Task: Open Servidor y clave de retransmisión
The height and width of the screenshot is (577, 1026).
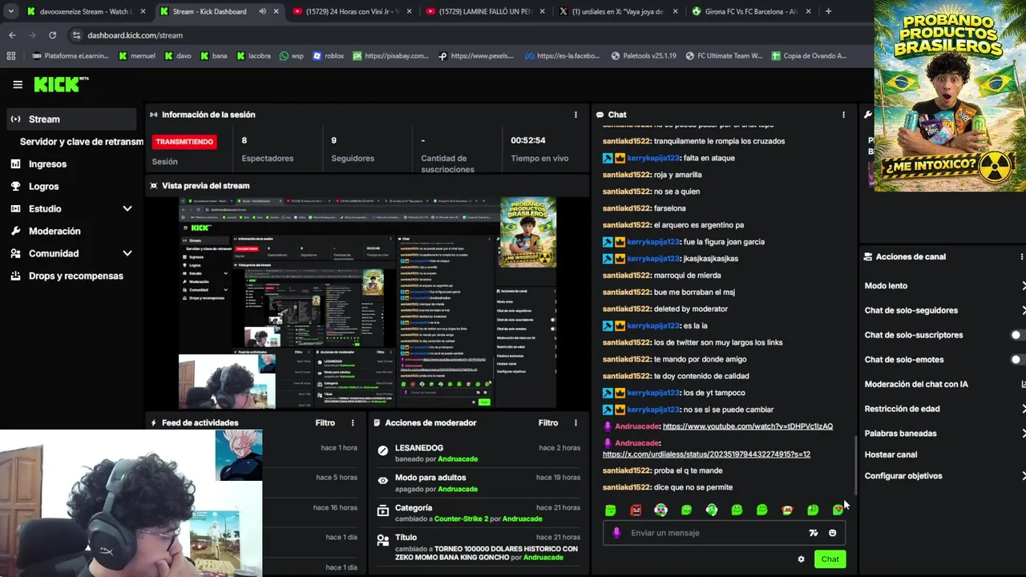Action: 81,141
